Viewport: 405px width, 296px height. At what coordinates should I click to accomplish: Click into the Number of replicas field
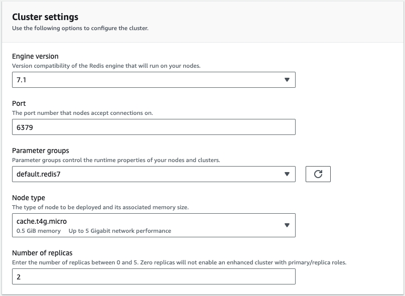153,276
